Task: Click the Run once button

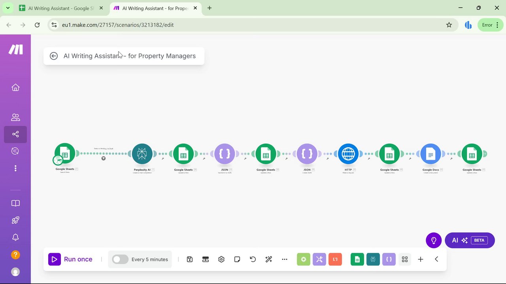Action: point(70,259)
